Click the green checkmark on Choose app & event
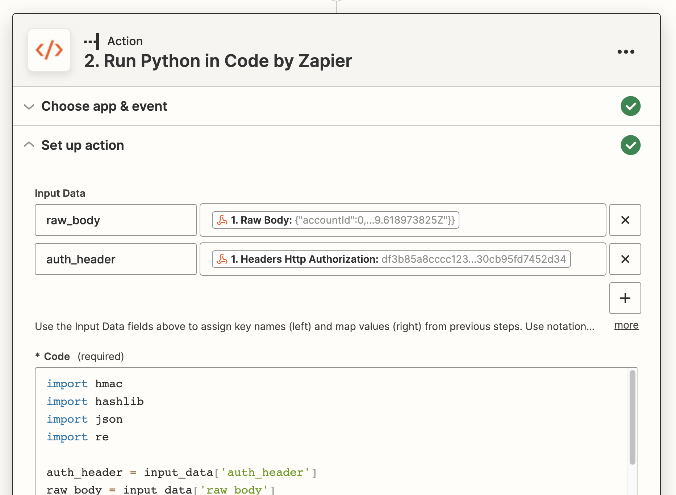676x495 pixels. pyautogui.click(x=630, y=106)
